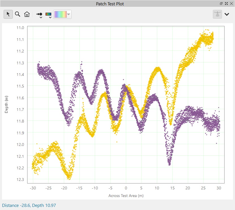Image resolution: width=235 pixels, height=210 pixels.
Task: Maximize the Patch Test Plot panel
Action: [226, 4]
